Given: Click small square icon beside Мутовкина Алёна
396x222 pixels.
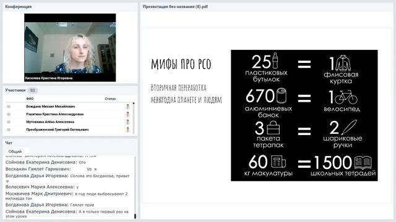Looking at the screenshot, I should click(9, 122).
